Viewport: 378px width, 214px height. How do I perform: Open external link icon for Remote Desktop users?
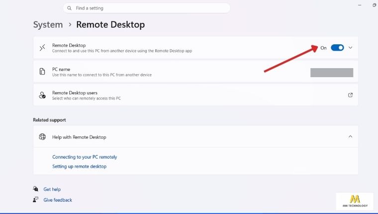[350, 95]
